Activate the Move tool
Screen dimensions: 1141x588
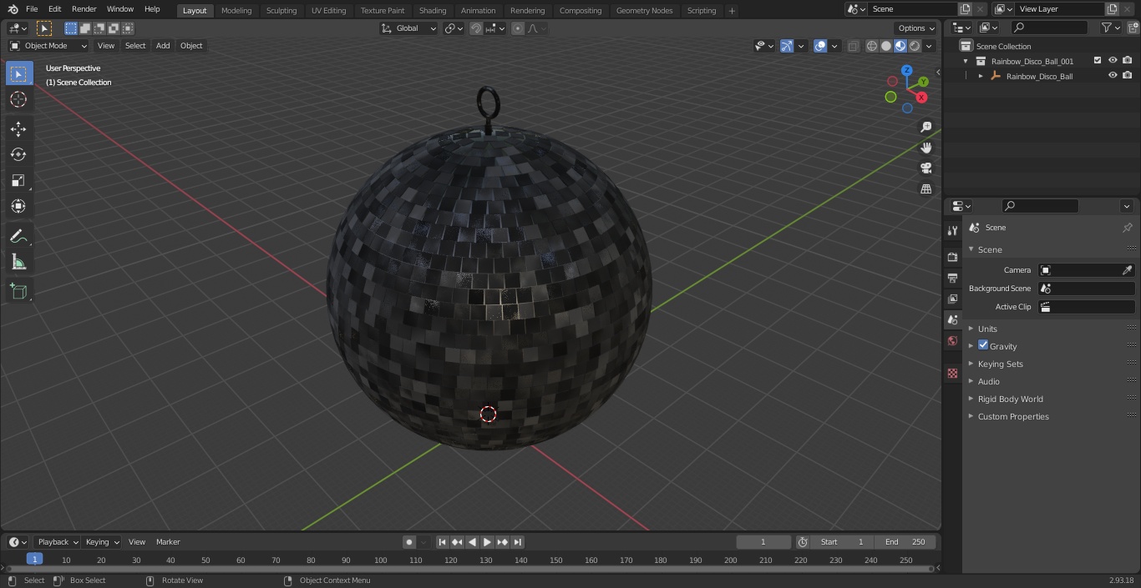(18, 128)
